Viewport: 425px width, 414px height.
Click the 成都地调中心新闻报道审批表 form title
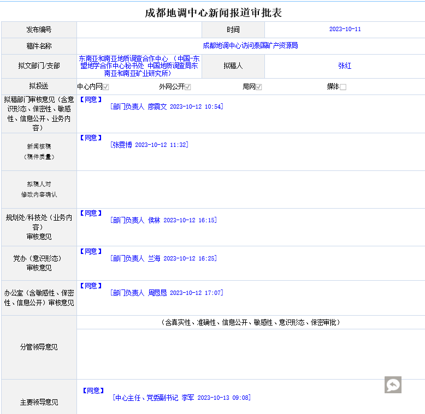[x=213, y=13]
